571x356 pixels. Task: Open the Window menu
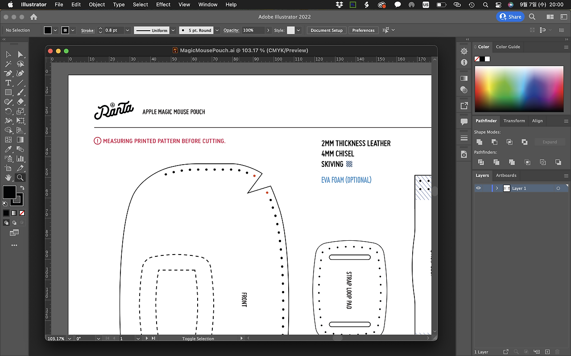(208, 4)
